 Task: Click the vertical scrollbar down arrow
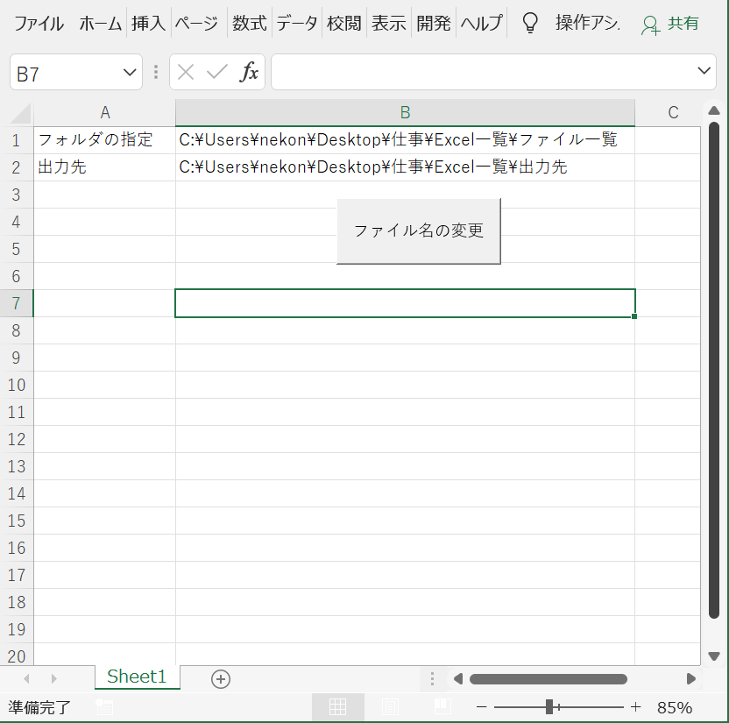point(714,656)
